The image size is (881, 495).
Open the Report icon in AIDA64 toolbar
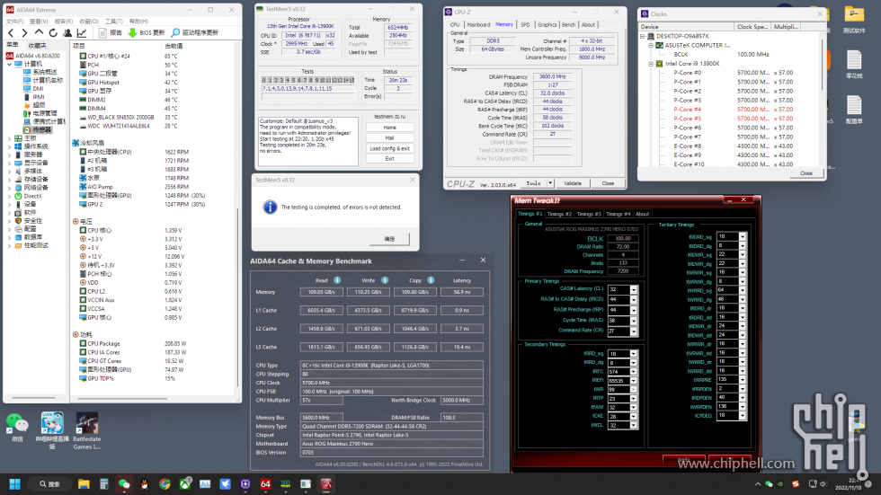point(102,33)
